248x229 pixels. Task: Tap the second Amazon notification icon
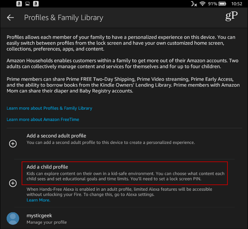click(36, 4)
